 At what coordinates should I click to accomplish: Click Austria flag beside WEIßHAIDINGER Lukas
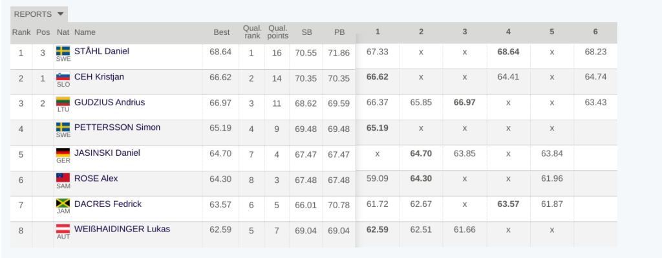coord(63,230)
